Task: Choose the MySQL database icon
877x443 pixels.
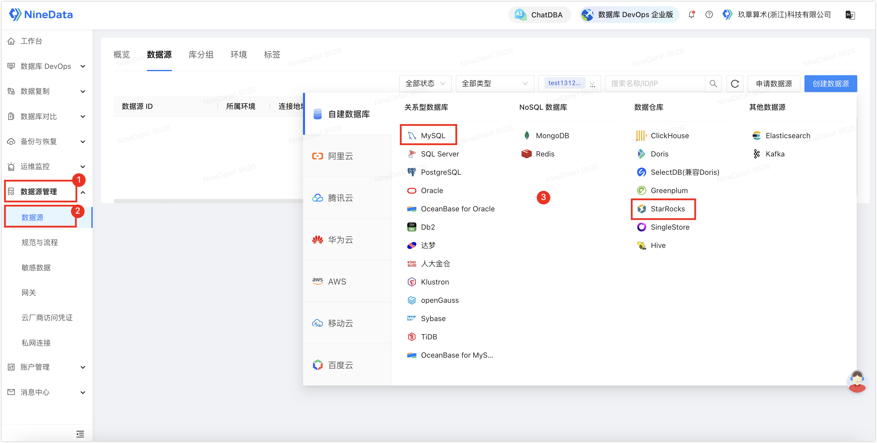Action: click(x=412, y=136)
